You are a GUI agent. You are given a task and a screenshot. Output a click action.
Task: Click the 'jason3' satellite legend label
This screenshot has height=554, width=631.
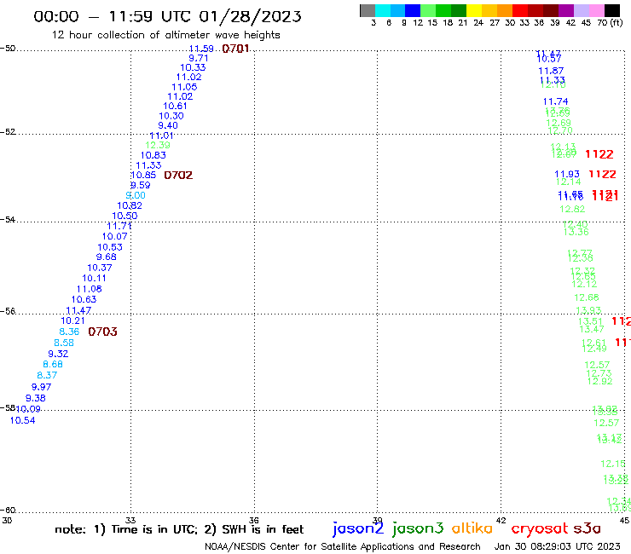[x=418, y=528]
